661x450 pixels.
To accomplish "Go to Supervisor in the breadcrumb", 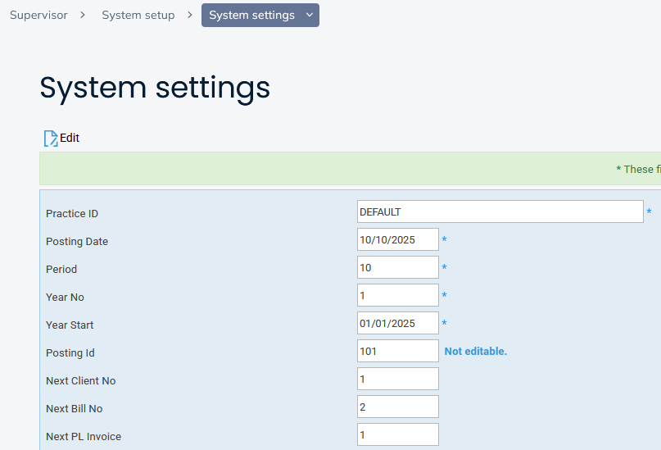I will coord(38,15).
